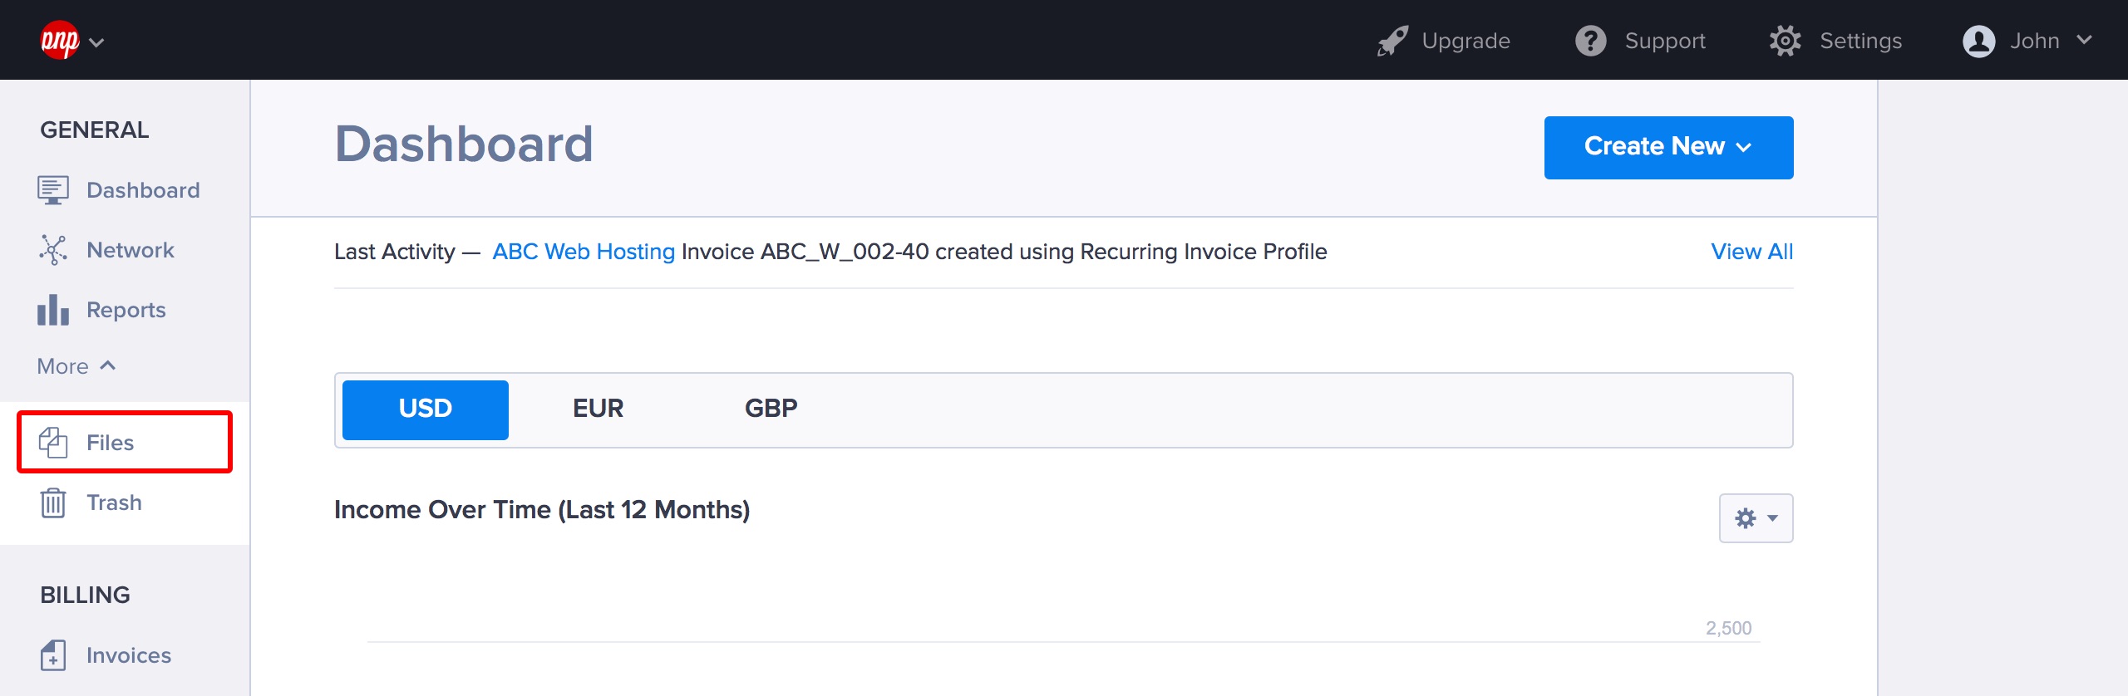Open chart settings gear dropdown
The image size is (2128, 696).
tap(1756, 518)
